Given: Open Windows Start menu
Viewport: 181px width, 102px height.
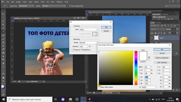Looking at the screenshot, I should pos(3,99).
